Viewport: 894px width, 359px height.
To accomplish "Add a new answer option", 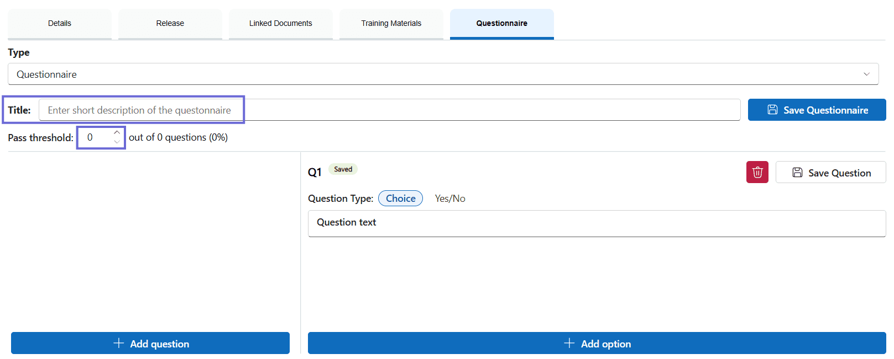I will (597, 343).
